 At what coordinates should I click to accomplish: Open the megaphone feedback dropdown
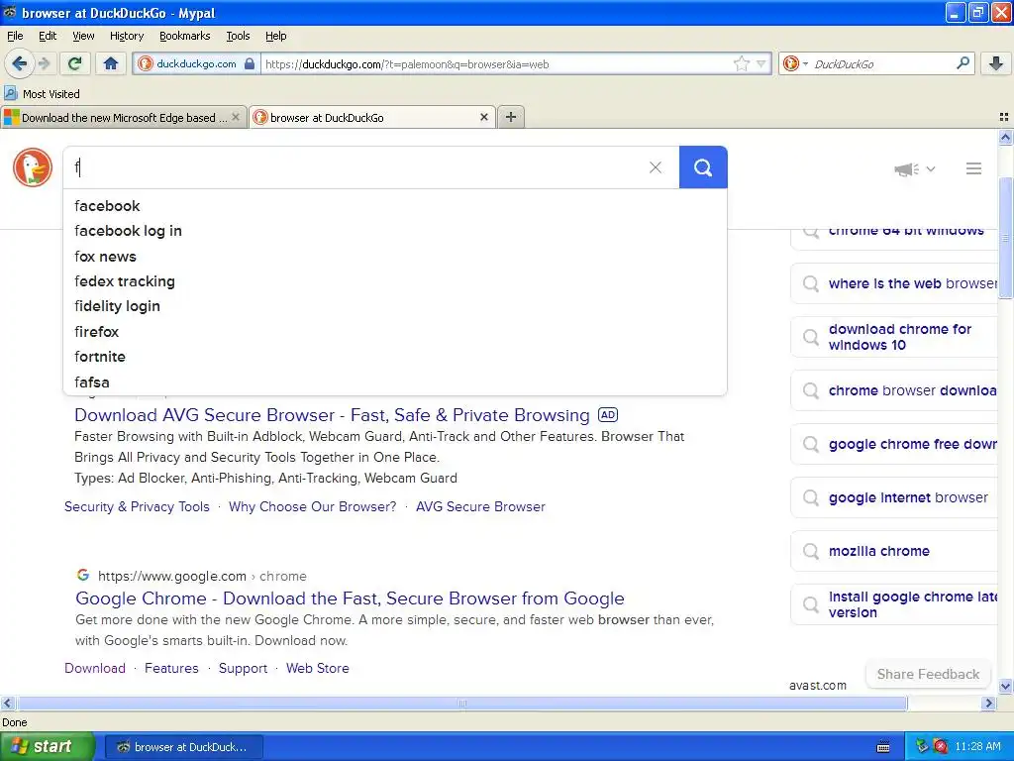(x=914, y=168)
